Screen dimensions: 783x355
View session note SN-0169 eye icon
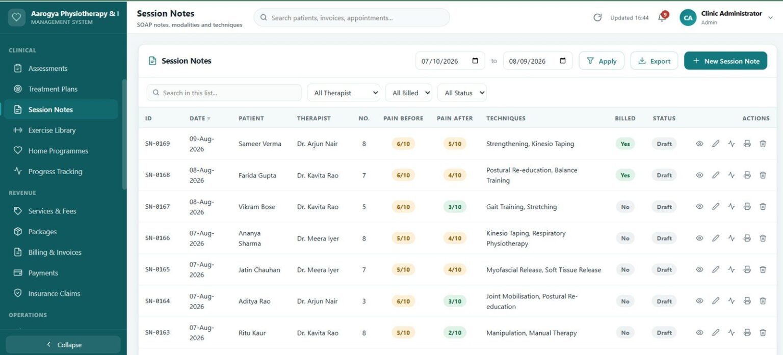[699, 144]
